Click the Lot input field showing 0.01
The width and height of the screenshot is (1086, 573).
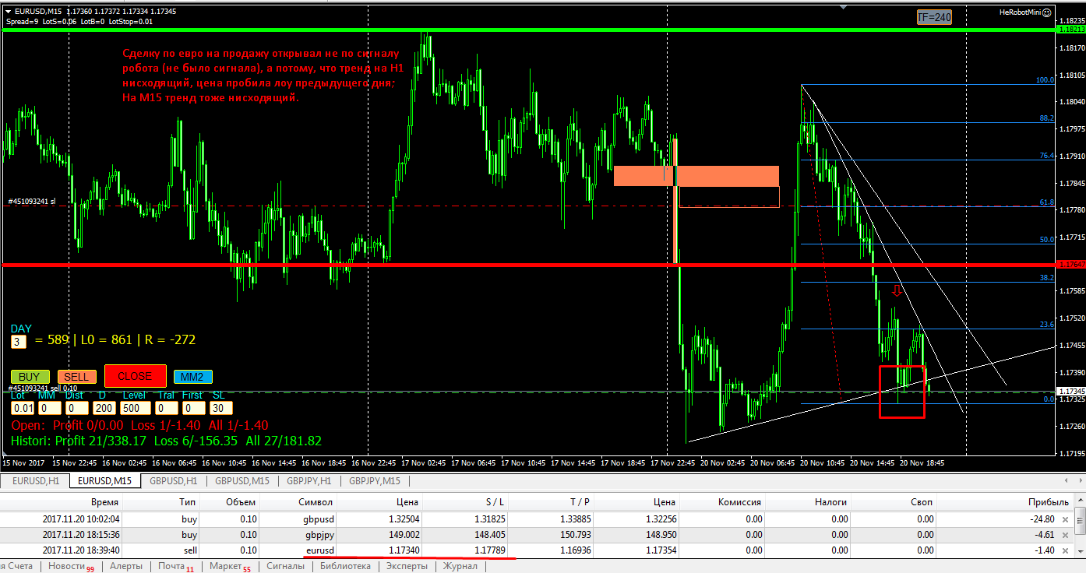(x=23, y=408)
